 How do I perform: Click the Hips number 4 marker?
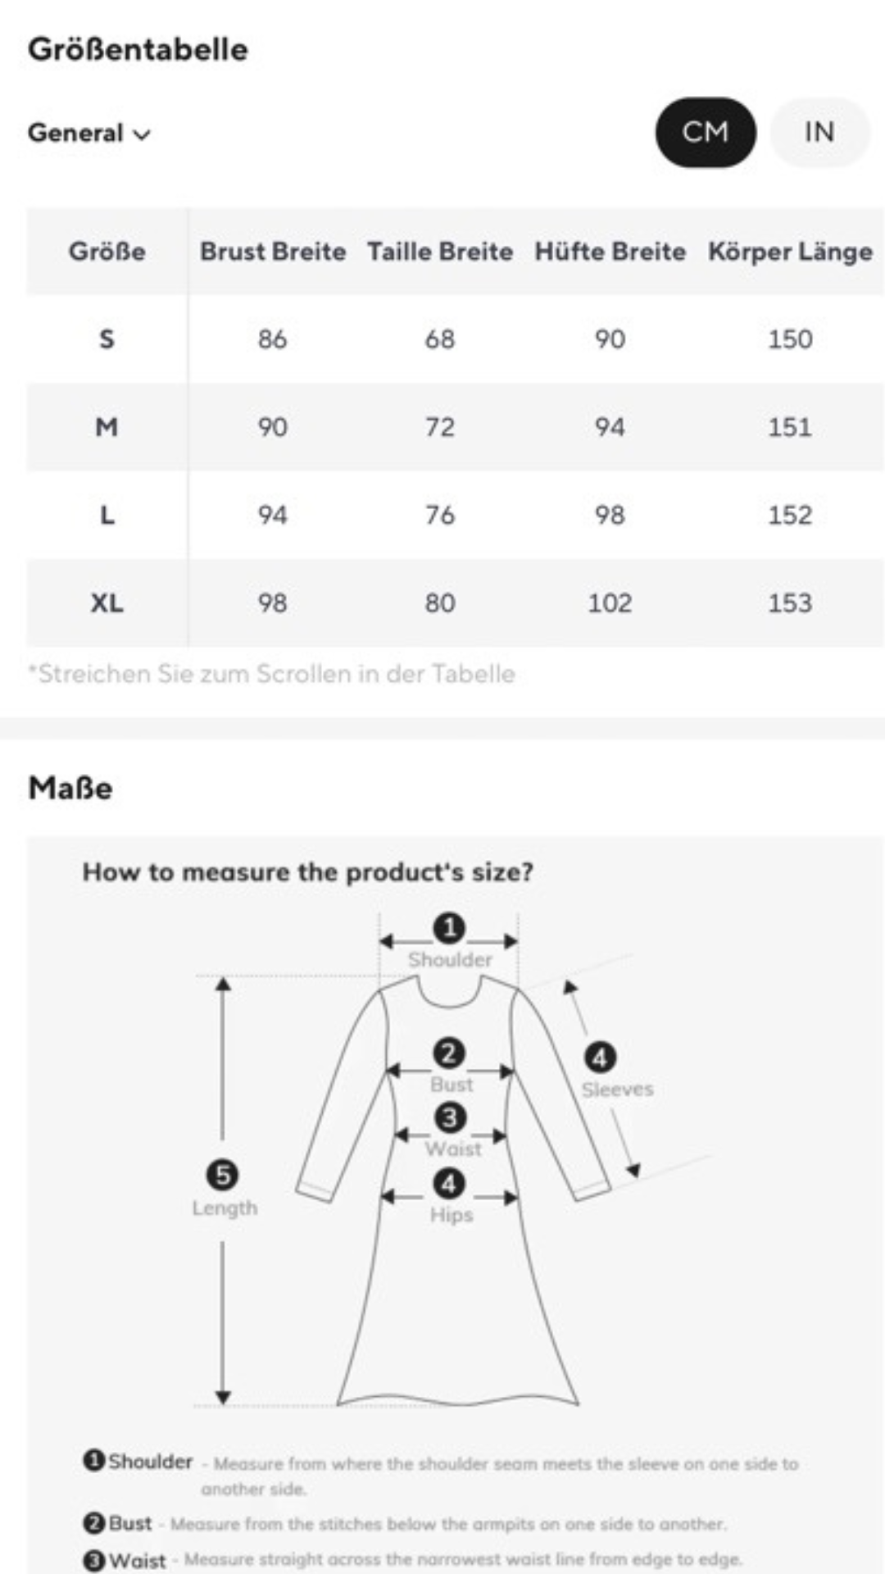[x=449, y=1184]
